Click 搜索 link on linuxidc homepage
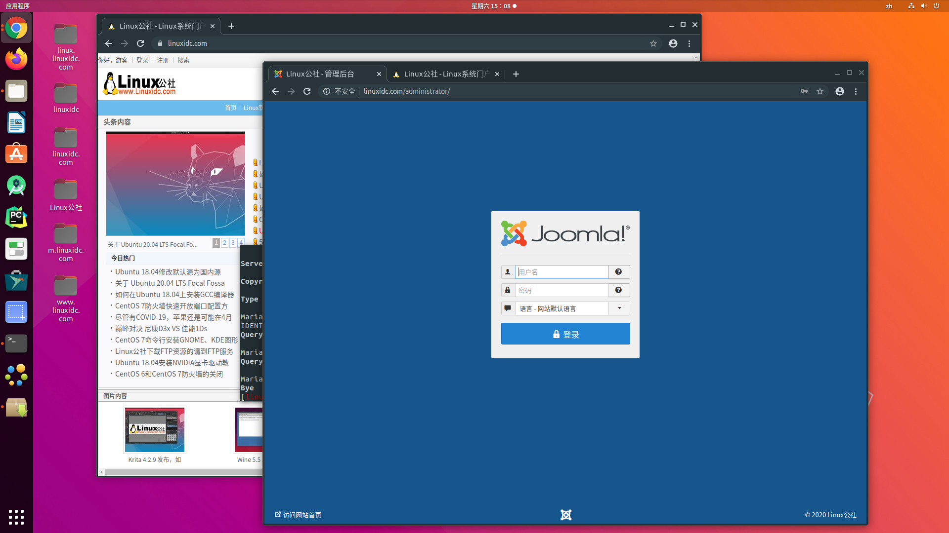This screenshot has height=533, width=949. (x=183, y=60)
